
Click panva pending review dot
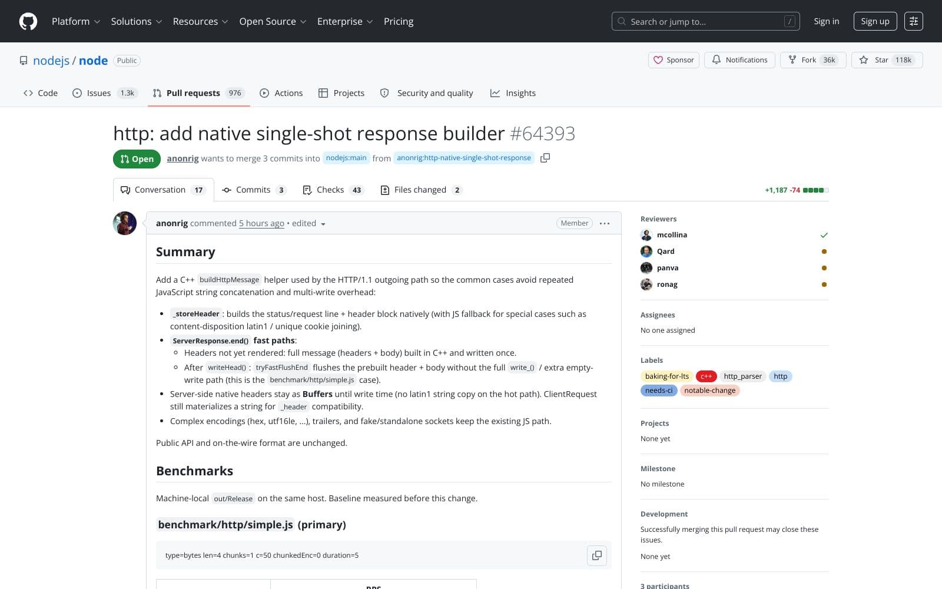point(824,268)
